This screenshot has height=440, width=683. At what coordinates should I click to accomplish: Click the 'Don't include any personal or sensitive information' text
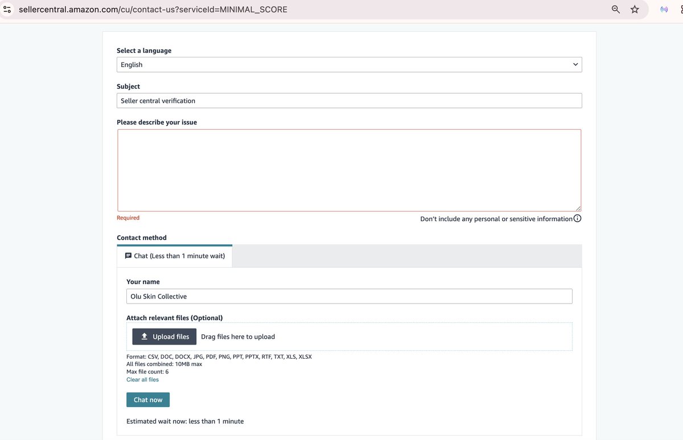click(496, 219)
